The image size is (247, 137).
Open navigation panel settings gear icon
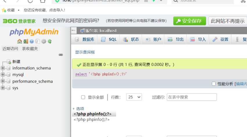44,41
